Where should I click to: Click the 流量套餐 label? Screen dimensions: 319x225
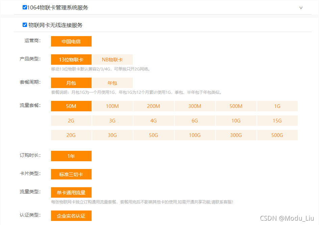pos(30,105)
